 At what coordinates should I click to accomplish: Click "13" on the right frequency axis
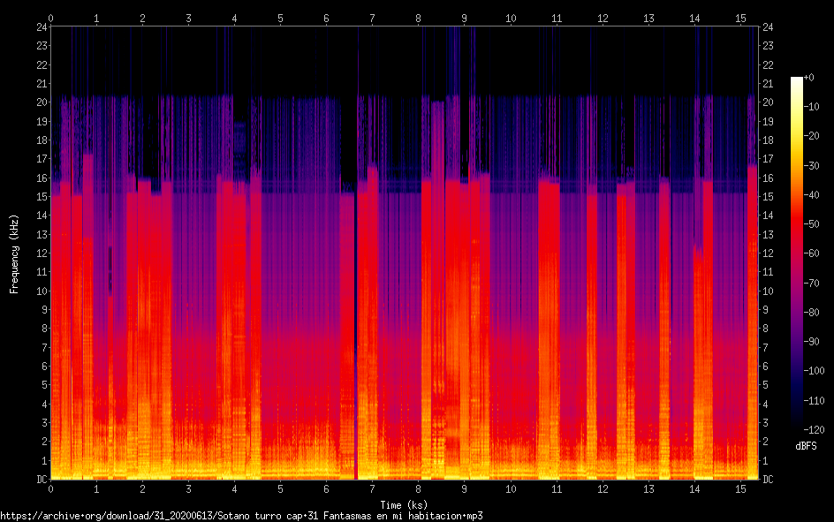(x=768, y=234)
